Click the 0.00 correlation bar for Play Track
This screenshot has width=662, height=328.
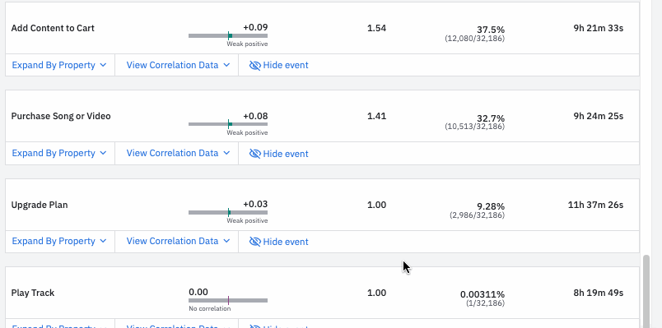(228, 301)
